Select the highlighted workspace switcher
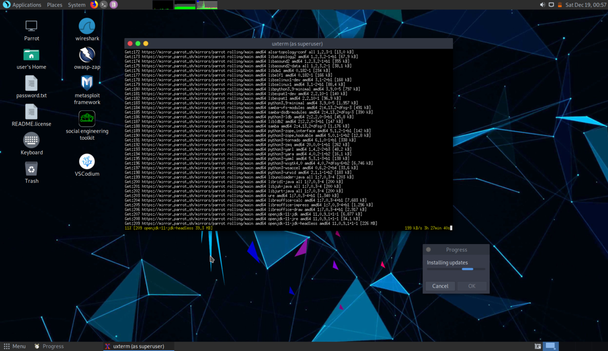 551,346
